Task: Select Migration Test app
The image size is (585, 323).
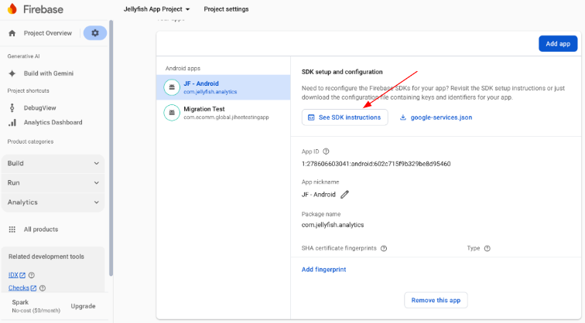Action: [x=224, y=113]
